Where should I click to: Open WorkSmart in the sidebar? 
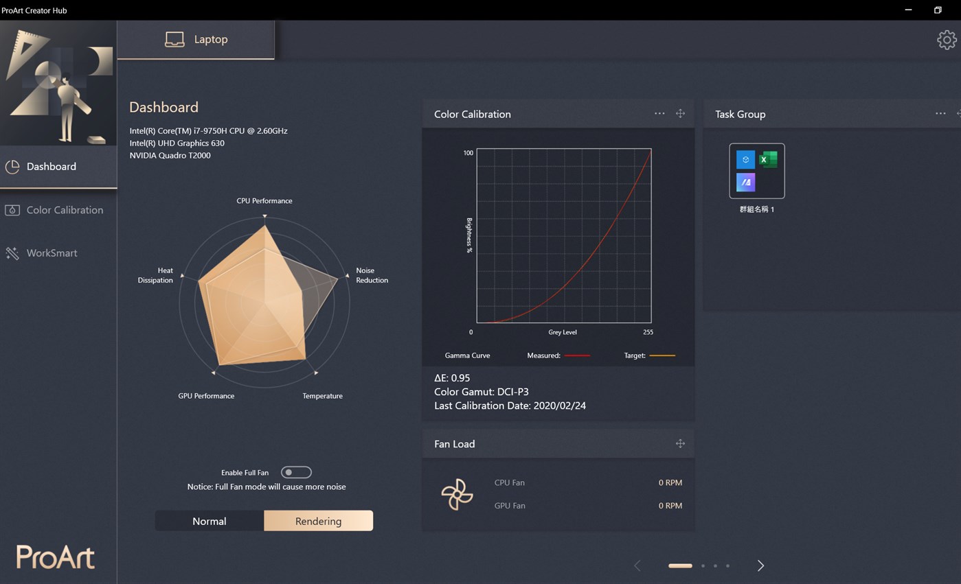(x=58, y=253)
